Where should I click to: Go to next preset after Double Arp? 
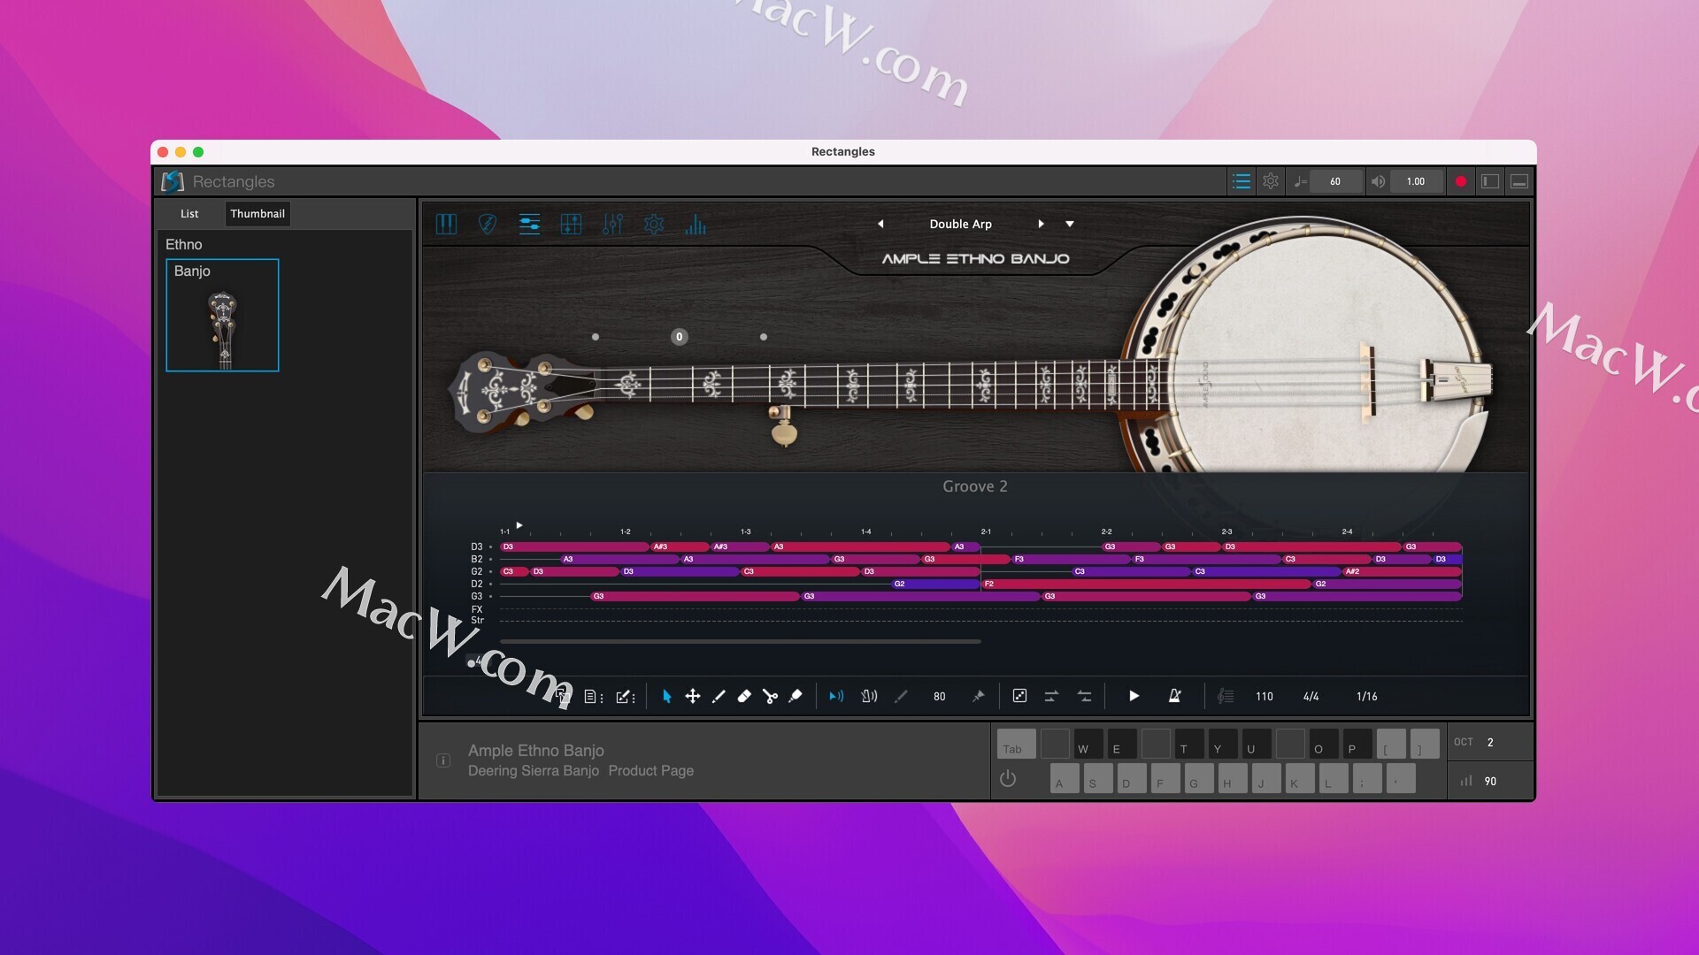(1041, 224)
